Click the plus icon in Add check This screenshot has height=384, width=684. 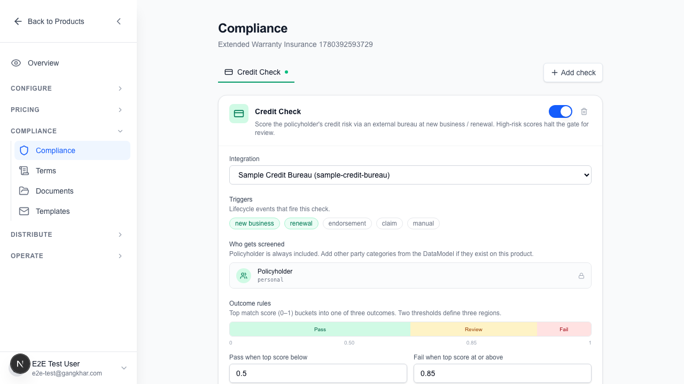point(555,73)
